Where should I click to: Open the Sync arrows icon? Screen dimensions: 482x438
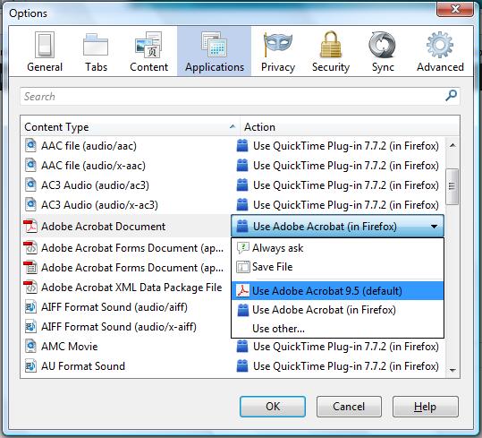click(x=382, y=45)
